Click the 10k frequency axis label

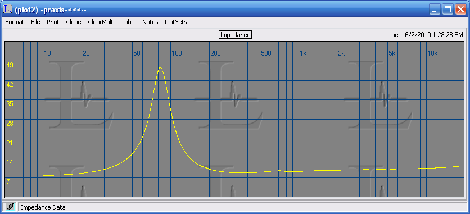point(432,53)
